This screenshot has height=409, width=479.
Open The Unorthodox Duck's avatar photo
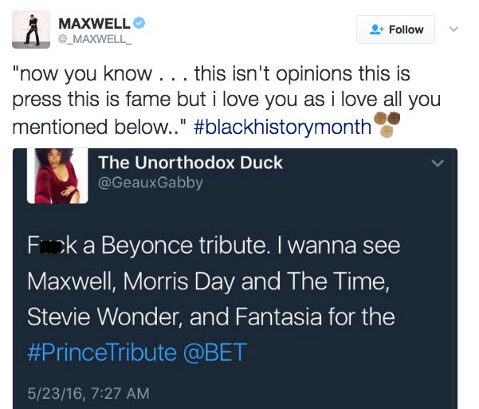(x=57, y=175)
